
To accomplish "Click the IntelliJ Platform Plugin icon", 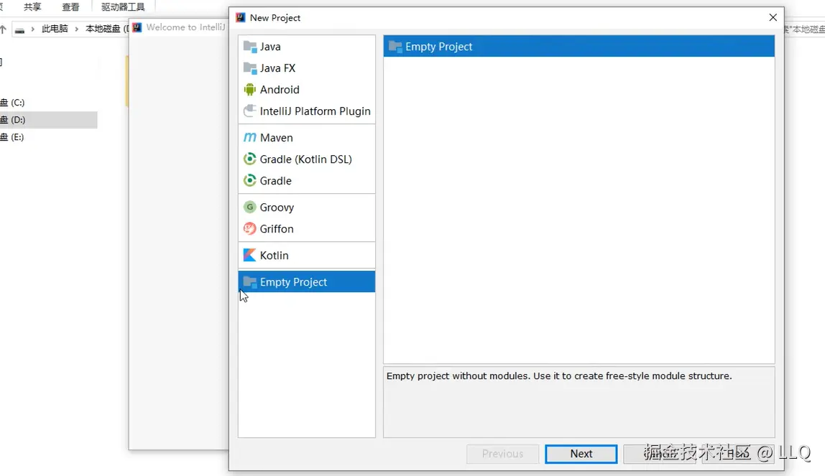I will point(250,111).
